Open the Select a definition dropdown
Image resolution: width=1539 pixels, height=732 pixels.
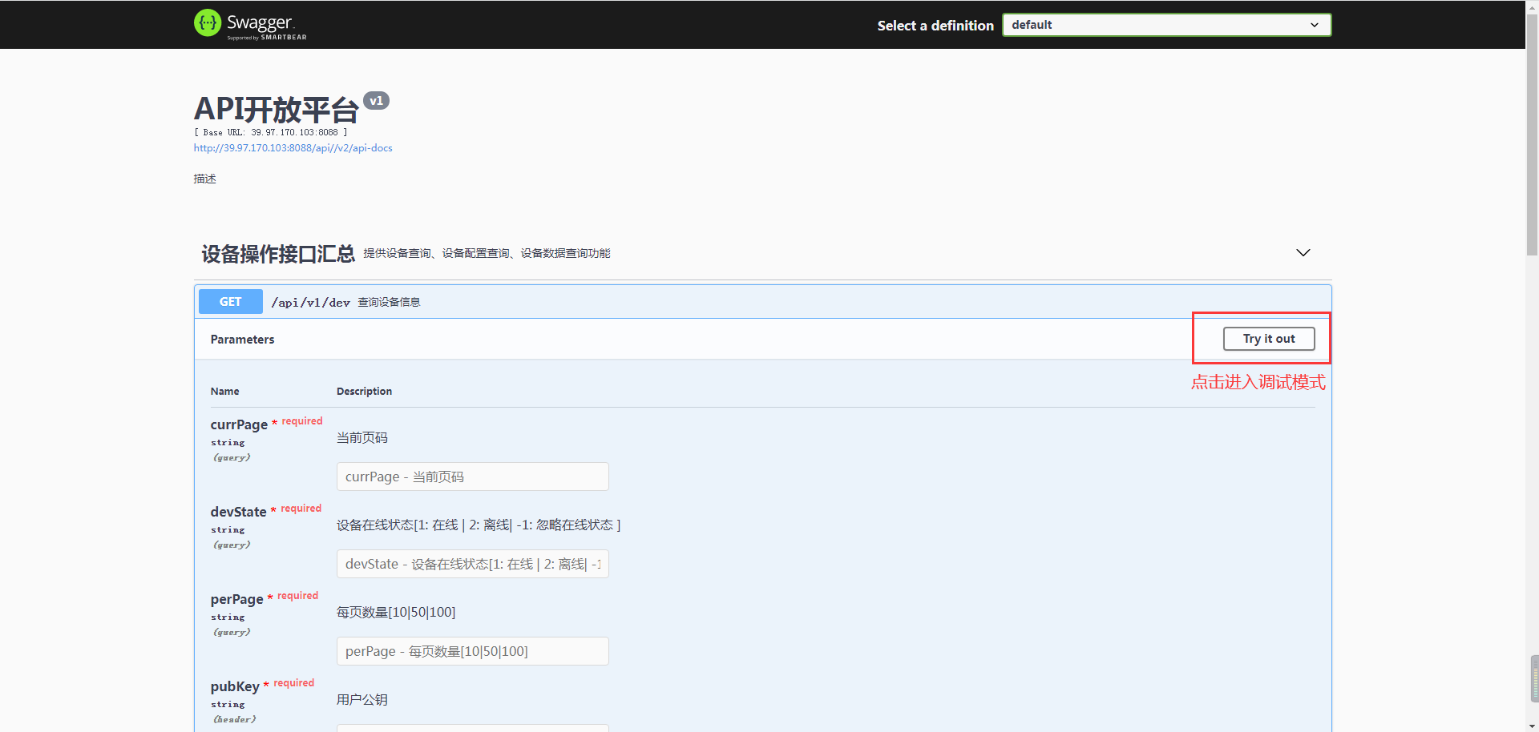1166,25
